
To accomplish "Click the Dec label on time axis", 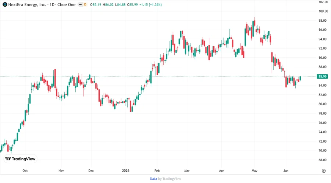I will click(x=91, y=171).
